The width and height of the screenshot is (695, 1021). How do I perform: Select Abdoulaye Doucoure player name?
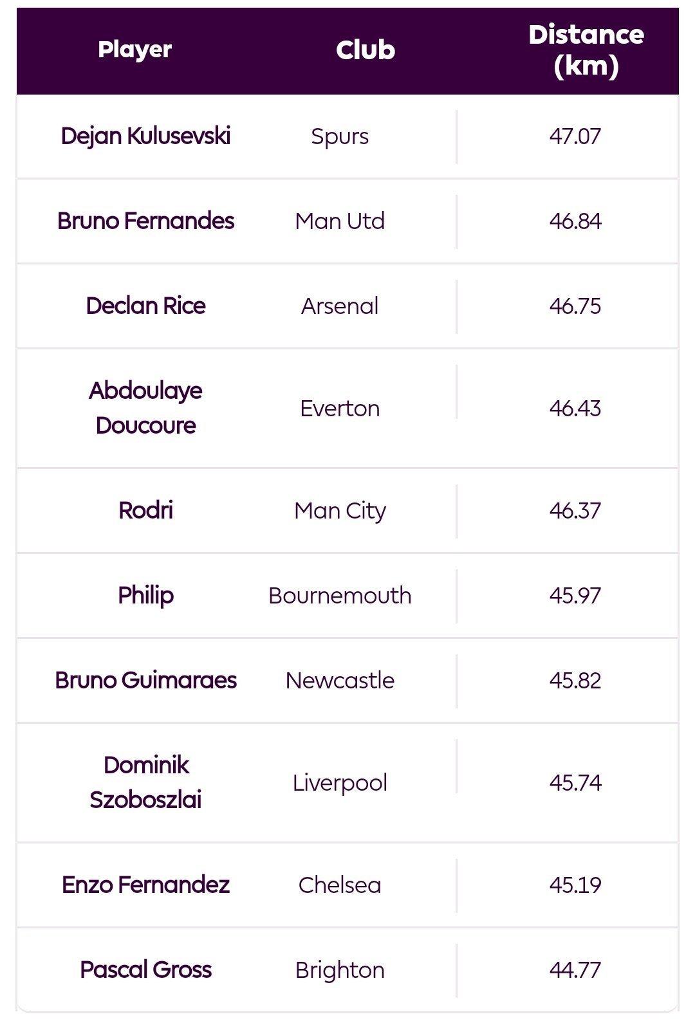coord(146,408)
